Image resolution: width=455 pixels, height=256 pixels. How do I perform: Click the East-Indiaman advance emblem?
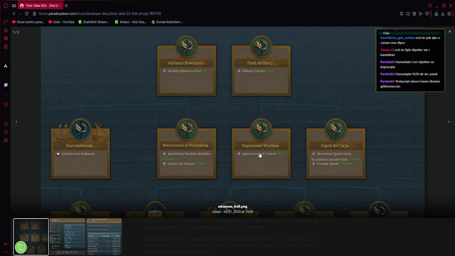[x=81, y=129]
